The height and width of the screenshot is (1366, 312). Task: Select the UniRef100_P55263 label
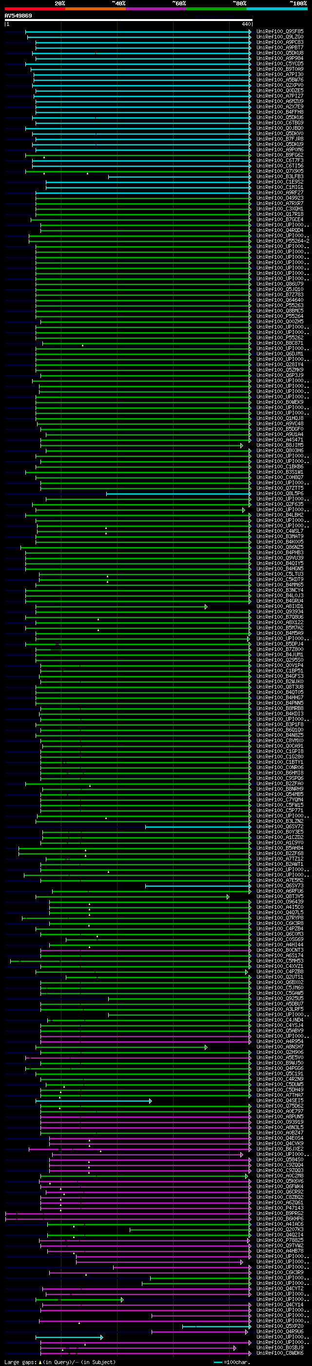tap(280, 305)
